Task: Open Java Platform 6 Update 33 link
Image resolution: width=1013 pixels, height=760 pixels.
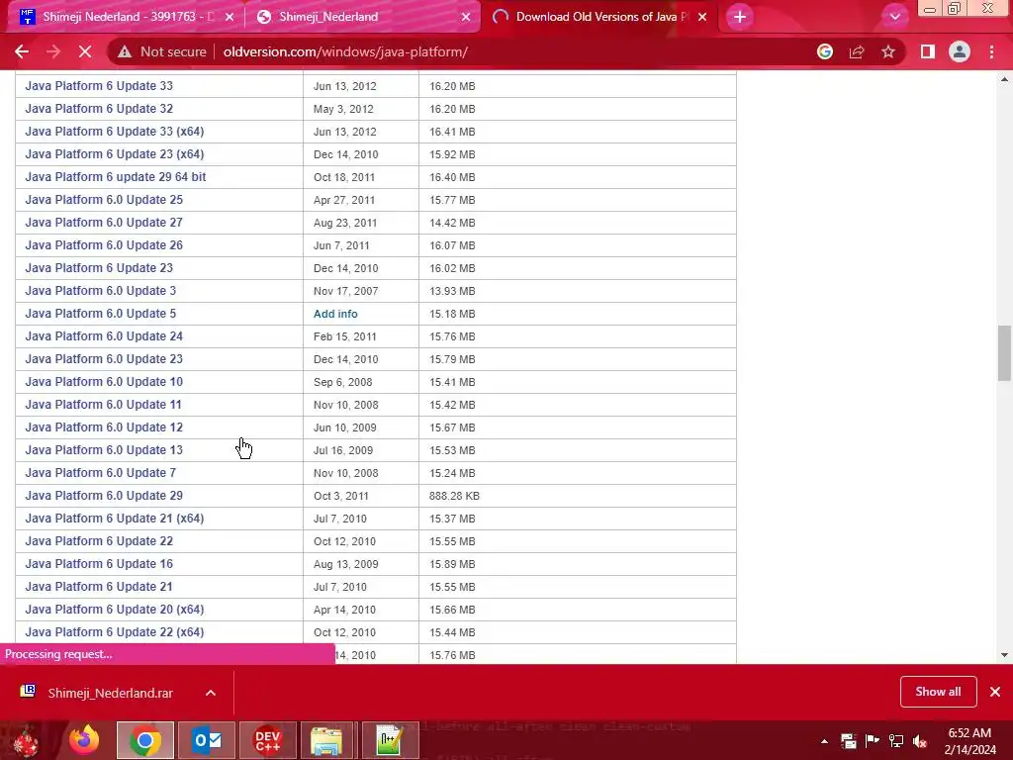Action: point(99,86)
